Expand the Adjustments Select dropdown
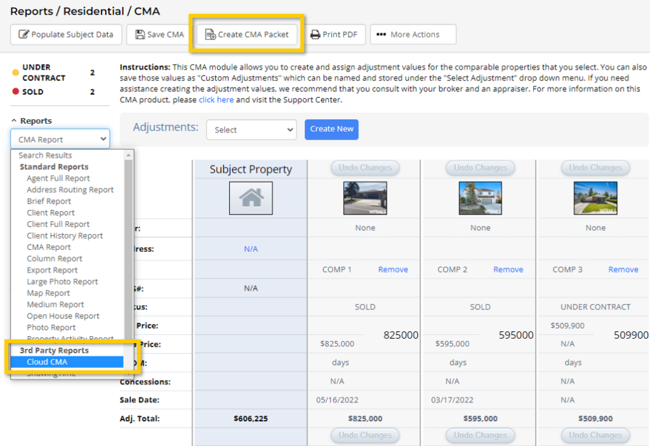The height and width of the screenshot is (446, 650). [x=251, y=129]
